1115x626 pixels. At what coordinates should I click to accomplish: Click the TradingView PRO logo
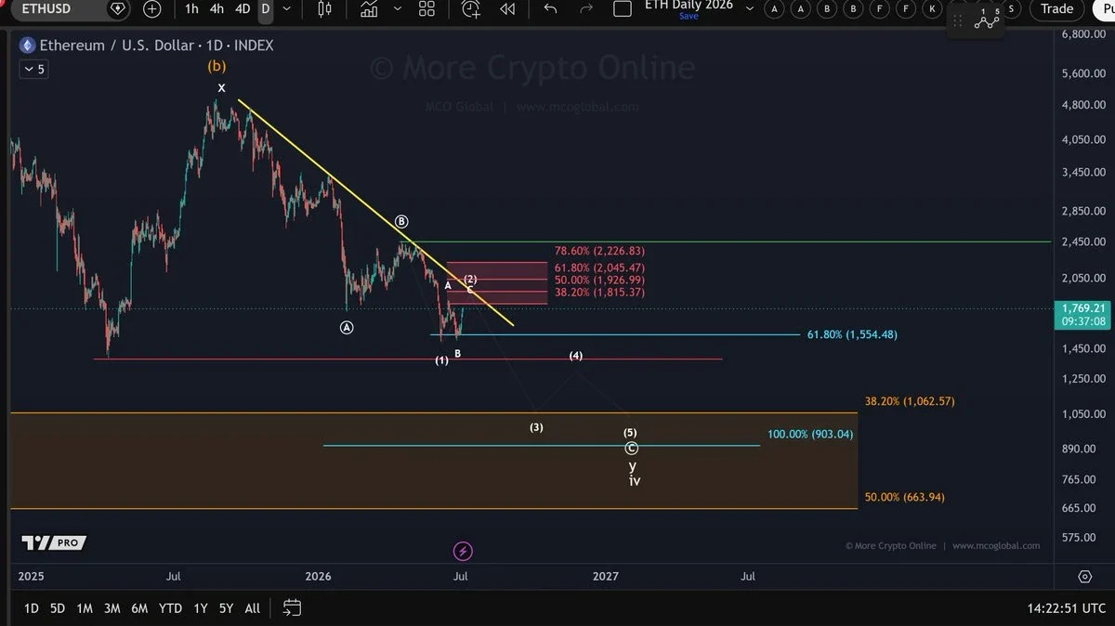click(x=54, y=542)
